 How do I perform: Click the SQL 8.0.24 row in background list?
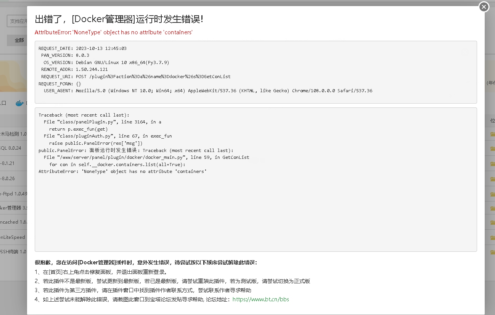13,148
